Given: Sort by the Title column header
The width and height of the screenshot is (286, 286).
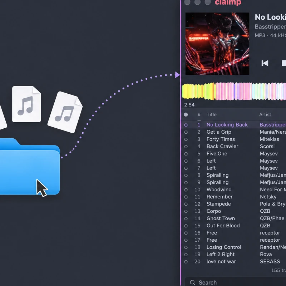Looking at the screenshot, I should [211, 114].
